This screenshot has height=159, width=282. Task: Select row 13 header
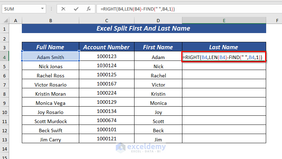[x=5, y=139]
